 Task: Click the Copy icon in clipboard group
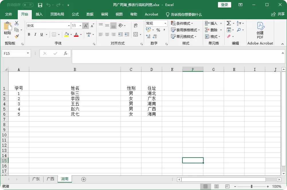click(x=17, y=30)
